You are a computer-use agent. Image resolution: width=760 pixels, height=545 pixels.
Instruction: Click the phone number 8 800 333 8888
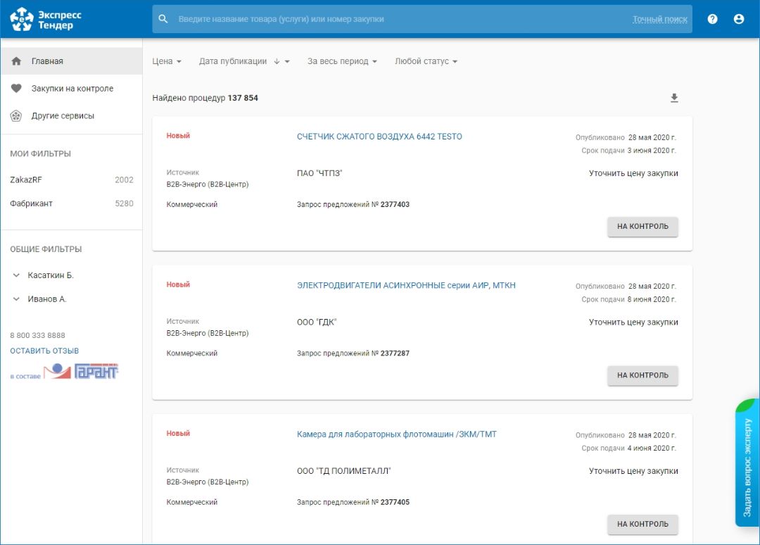click(x=38, y=336)
